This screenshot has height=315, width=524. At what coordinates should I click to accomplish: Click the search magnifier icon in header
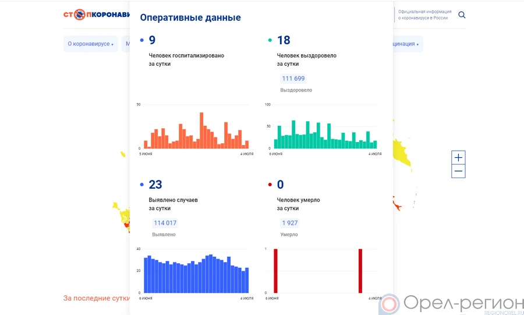462,15
